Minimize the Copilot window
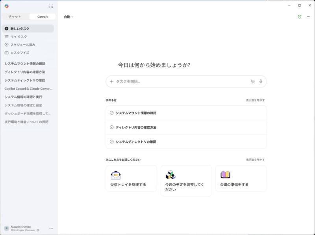The height and width of the screenshot is (235, 315). (289, 6)
